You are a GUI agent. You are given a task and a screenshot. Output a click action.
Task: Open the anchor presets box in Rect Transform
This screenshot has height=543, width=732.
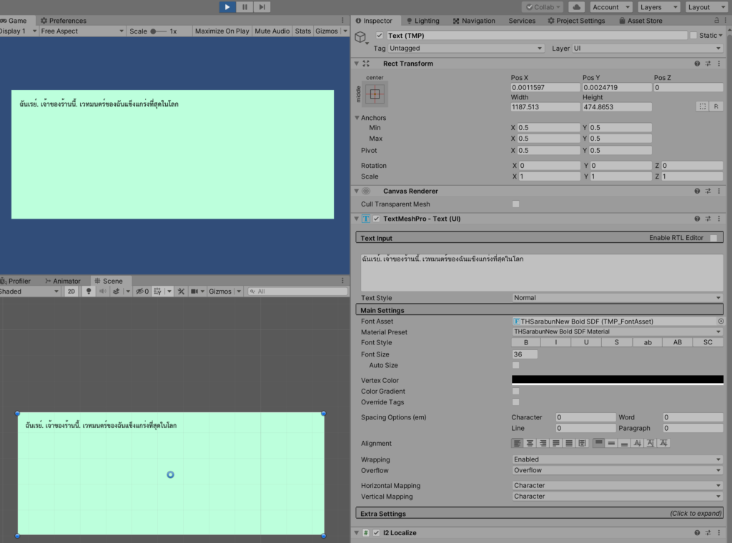375,93
